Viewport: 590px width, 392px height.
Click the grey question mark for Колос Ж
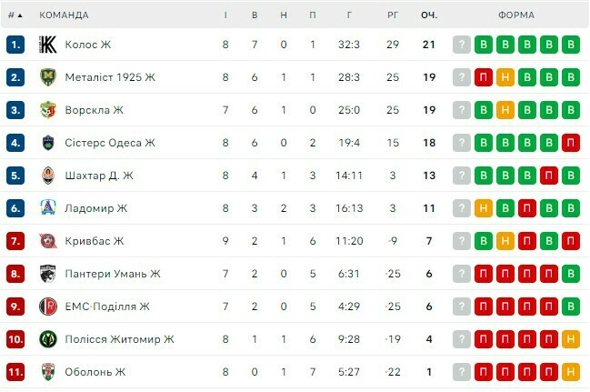pos(462,45)
